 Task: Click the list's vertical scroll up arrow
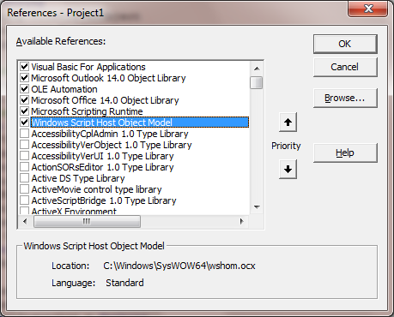(257, 69)
